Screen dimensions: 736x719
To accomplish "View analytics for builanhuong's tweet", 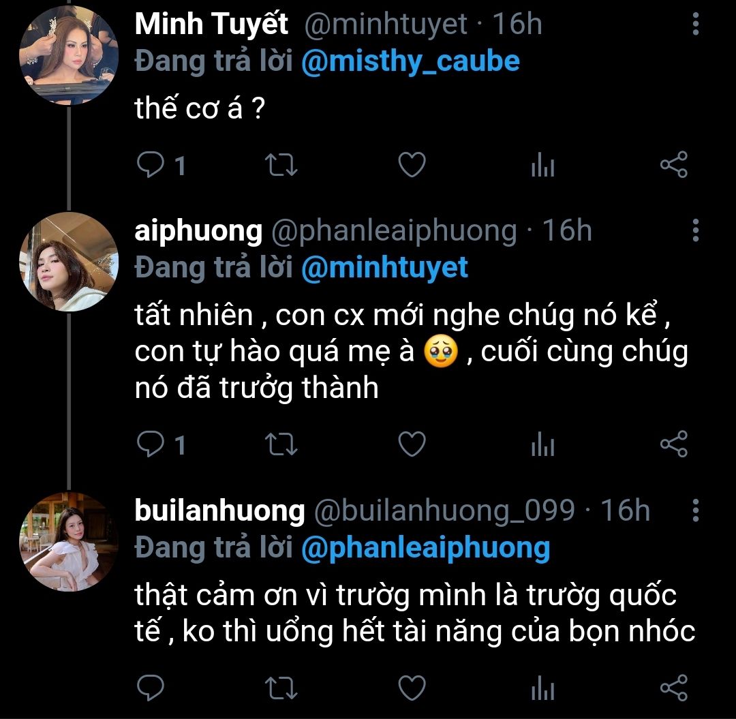I will click(x=542, y=688).
